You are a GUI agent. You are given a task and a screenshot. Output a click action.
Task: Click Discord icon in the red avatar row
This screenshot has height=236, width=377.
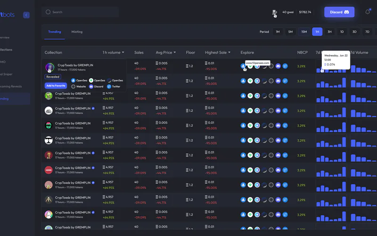[x=278, y=170]
